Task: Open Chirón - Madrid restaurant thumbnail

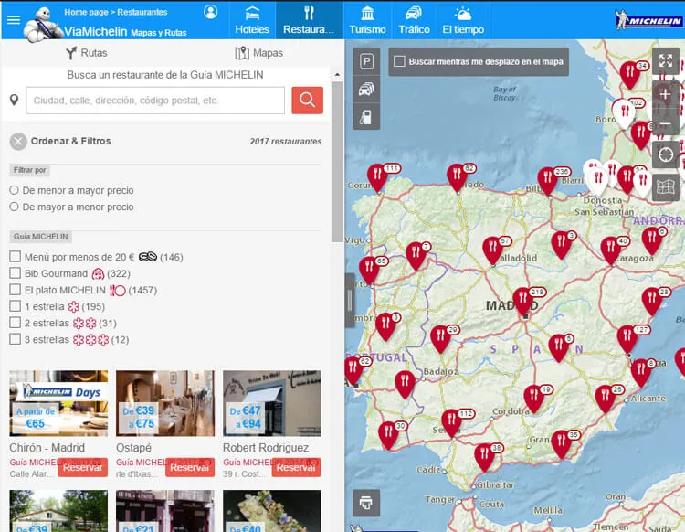Action: pos(58,403)
